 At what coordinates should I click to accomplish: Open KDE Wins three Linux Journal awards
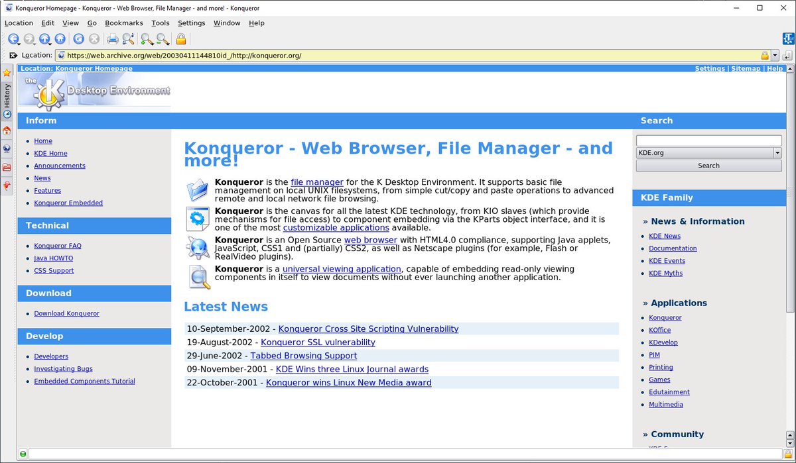point(352,369)
